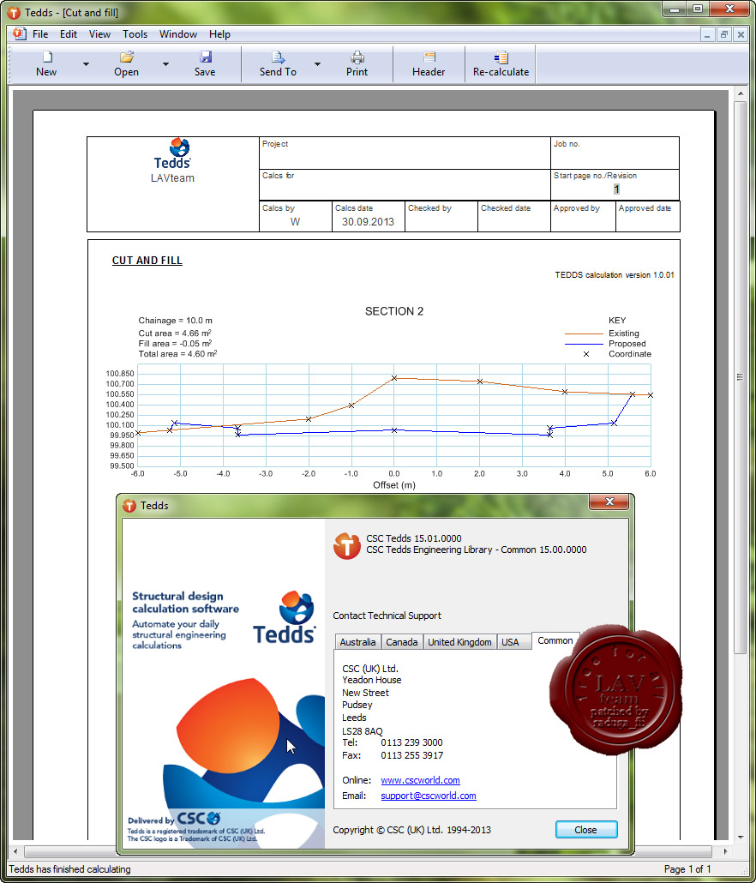The height and width of the screenshot is (883, 756).
Task: Click Contact Technical Support label
Action: (x=387, y=616)
